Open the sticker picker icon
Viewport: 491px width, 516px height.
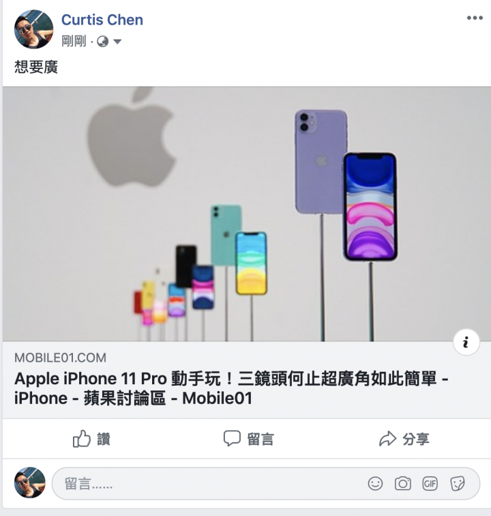click(458, 484)
